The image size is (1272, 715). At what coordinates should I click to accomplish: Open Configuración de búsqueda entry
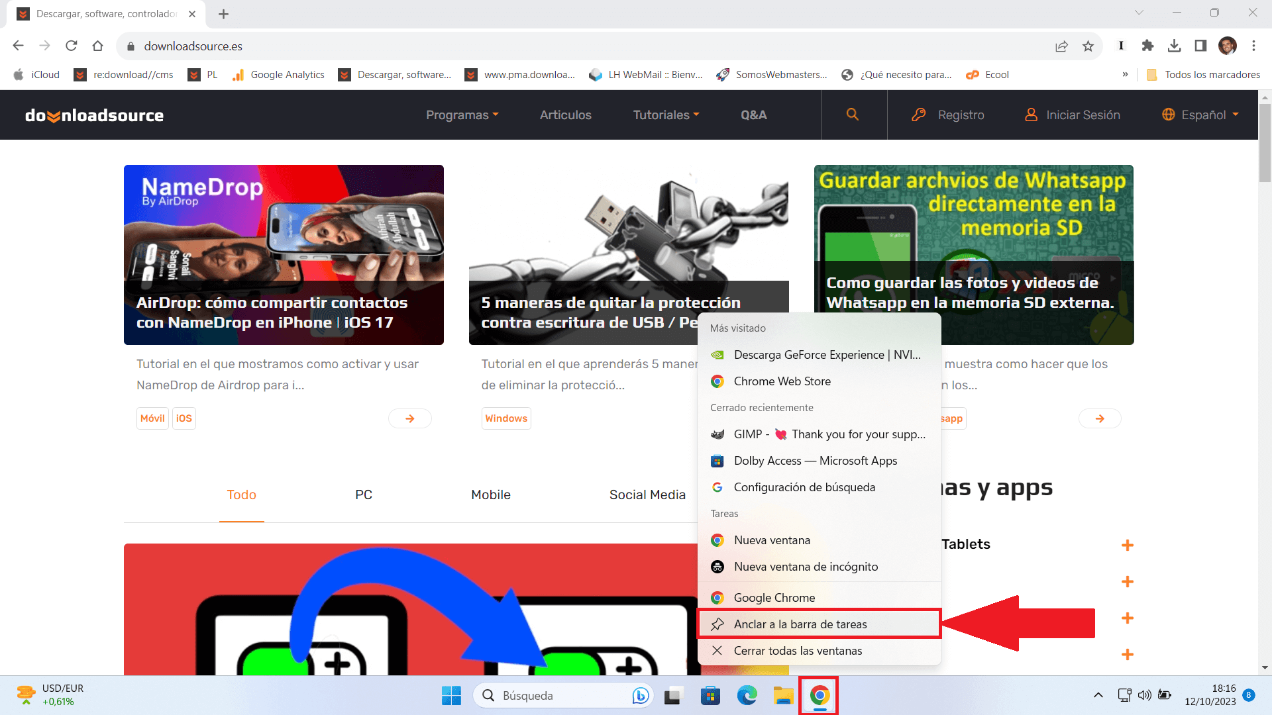pos(820,487)
